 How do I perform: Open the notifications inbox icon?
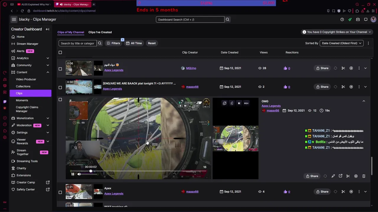click(358, 19)
